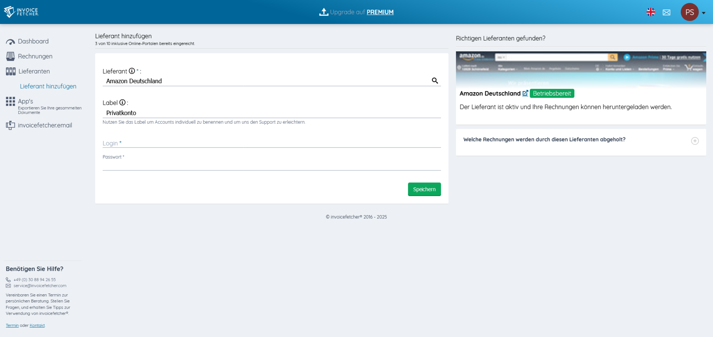This screenshot has height=337, width=713.
Task: Click the PREMIUM upgrade link
Action: 380,12
